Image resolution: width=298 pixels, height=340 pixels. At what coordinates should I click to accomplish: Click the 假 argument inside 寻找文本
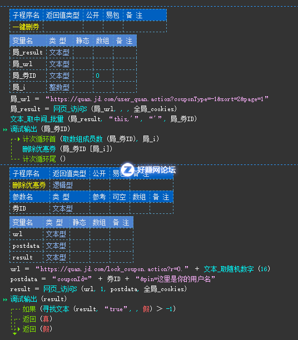point(146,309)
